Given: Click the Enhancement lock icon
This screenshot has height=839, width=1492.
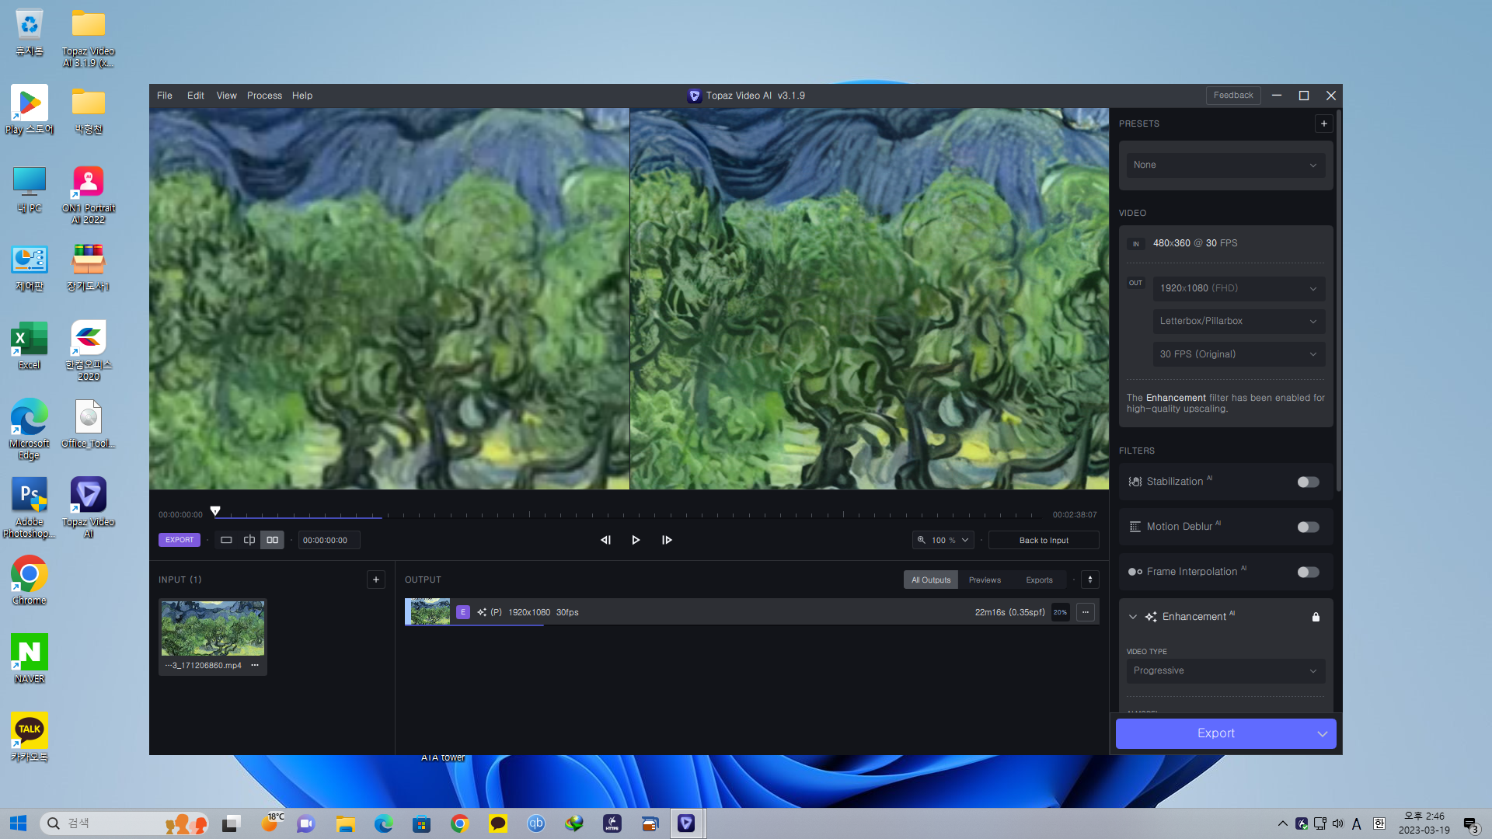Looking at the screenshot, I should pyautogui.click(x=1316, y=617).
